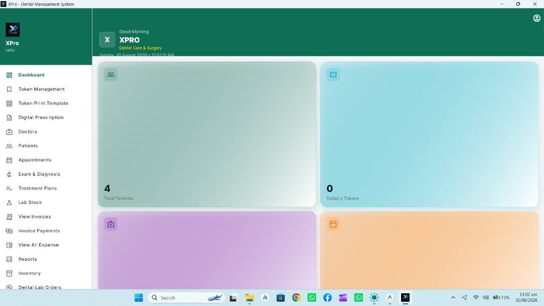This screenshot has height=306, width=544.
Task: Click the medical bag icon on purple card
Action: click(x=110, y=225)
